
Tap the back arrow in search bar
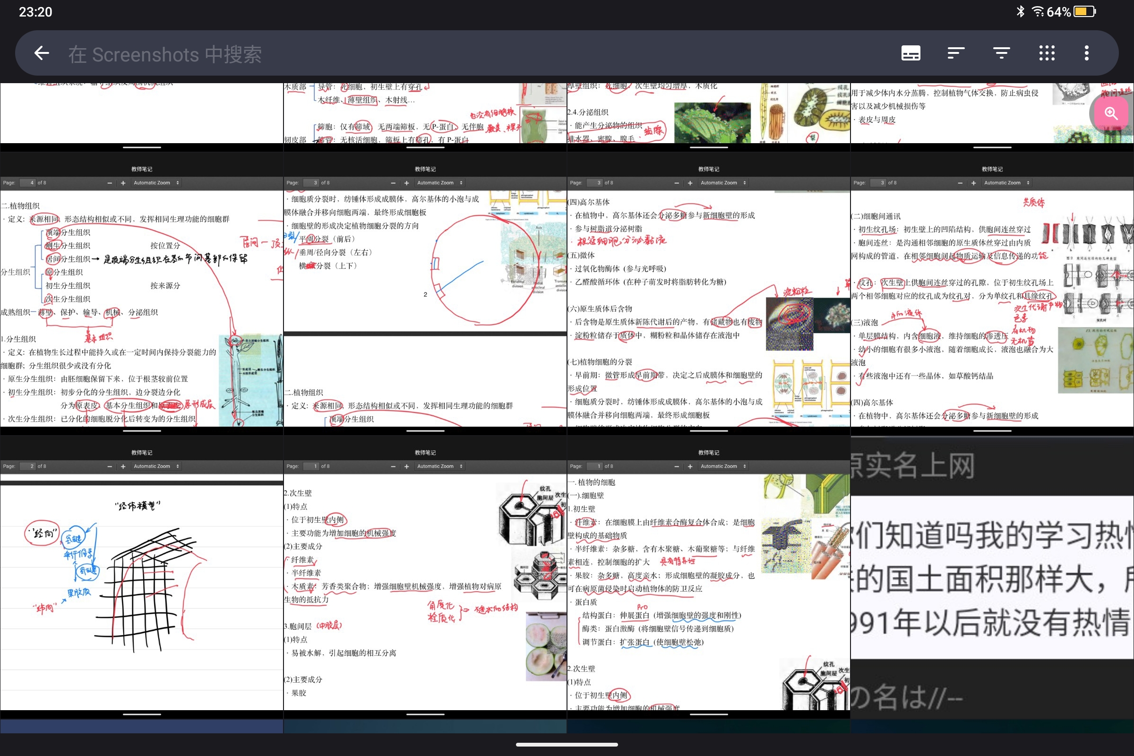coord(42,53)
